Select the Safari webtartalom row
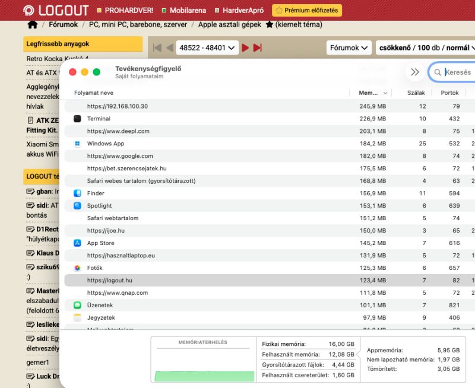This screenshot has height=388, width=475. pyautogui.click(x=270, y=218)
